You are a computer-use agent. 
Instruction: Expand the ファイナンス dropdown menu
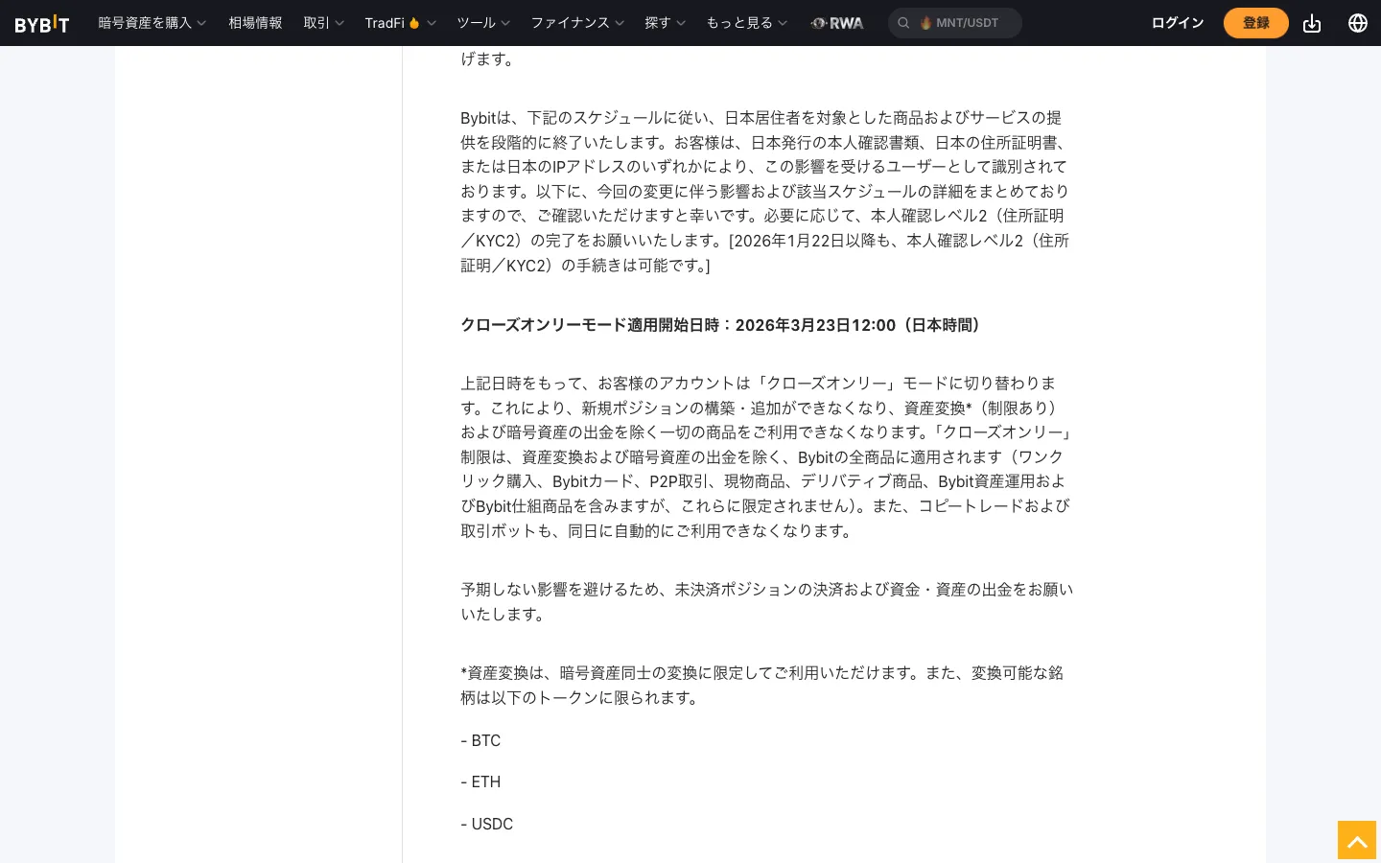(577, 23)
